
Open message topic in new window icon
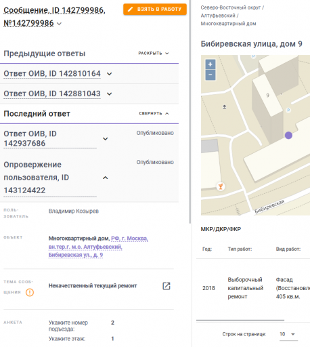pos(167,286)
